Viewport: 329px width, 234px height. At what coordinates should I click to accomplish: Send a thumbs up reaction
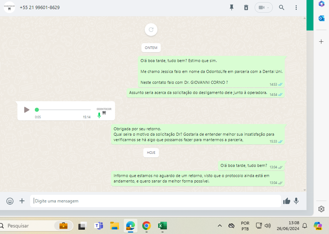point(287,201)
